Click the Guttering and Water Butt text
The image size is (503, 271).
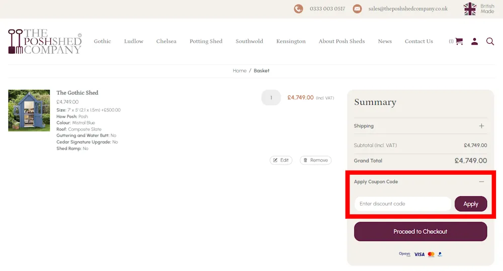[87, 135]
